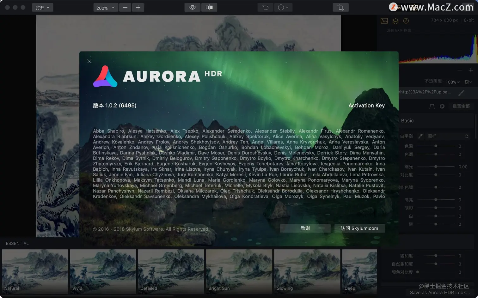Adjust the 白 whites slider
The width and height of the screenshot is (478, 298).
(436, 216)
